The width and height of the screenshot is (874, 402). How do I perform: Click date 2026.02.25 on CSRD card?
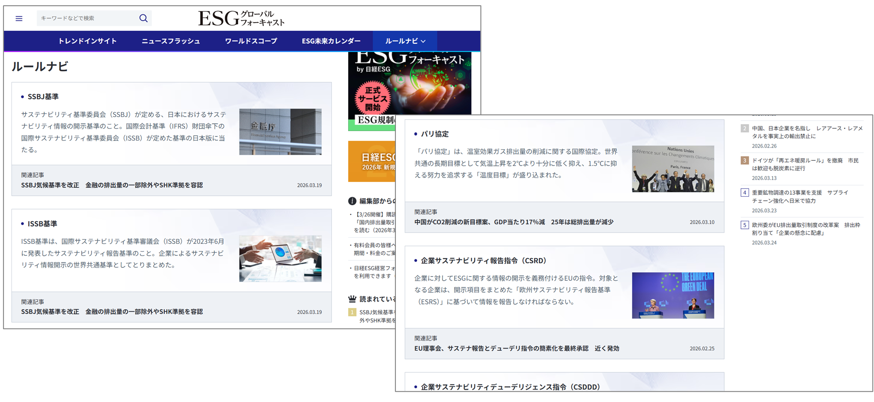point(702,349)
